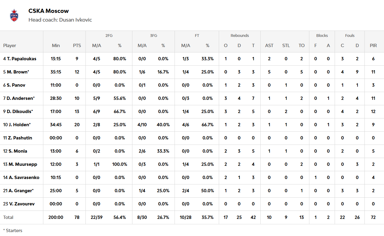Image resolution: width=384 pixels, height=236 pixels.
Task: Click the Player column header
Action: click(10, 46)
